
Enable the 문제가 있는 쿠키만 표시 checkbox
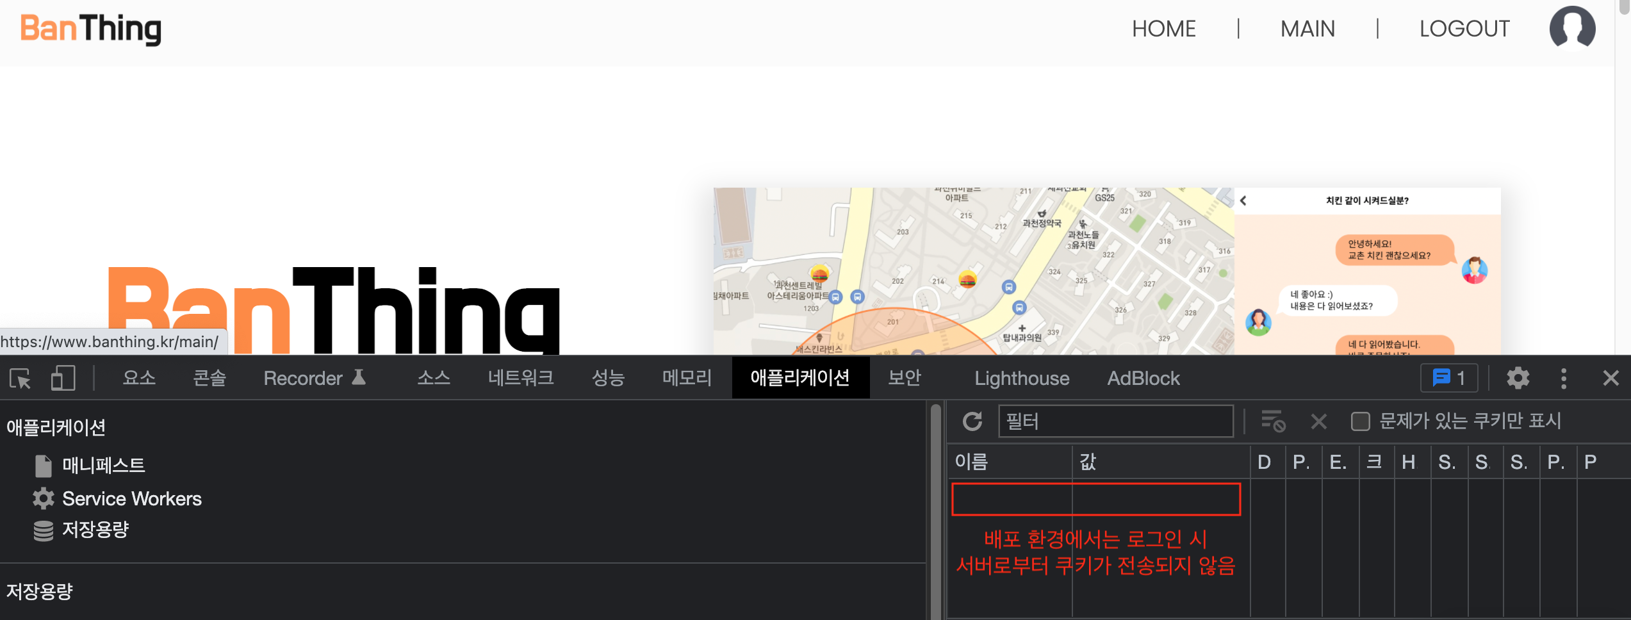point(1360,421)
